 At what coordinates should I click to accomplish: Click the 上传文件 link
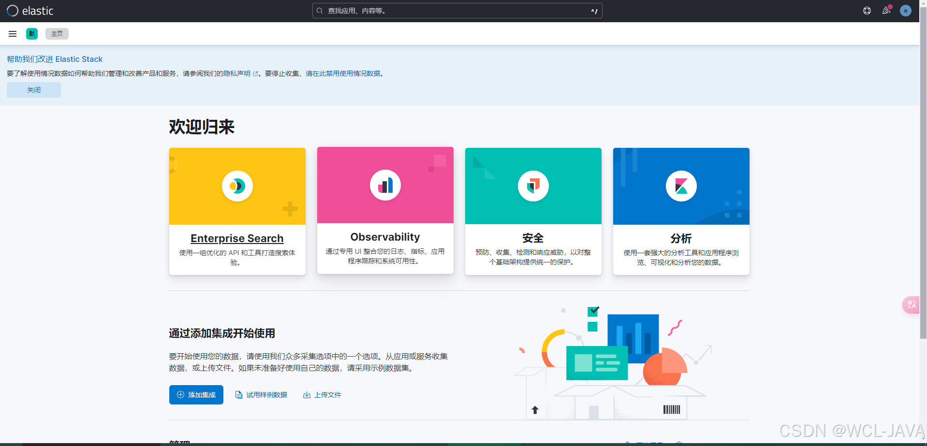[322, 395]
